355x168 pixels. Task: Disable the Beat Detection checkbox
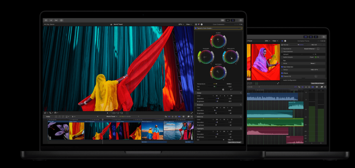pyautogui.click(x=282, y=66)
